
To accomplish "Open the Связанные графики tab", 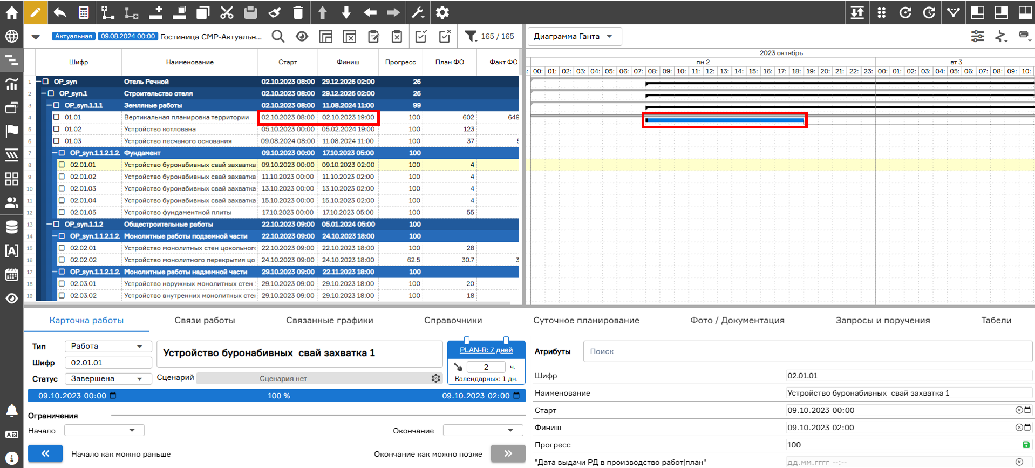I will (329, 320).
